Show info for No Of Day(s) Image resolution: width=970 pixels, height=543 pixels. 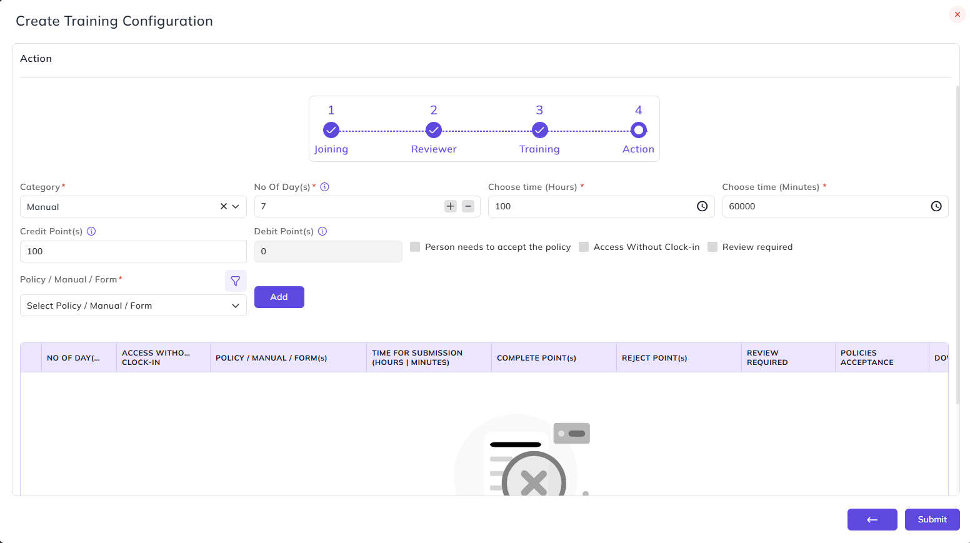324,187
